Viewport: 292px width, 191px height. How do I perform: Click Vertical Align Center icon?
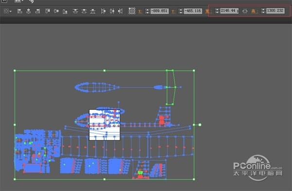click(56, 11)
